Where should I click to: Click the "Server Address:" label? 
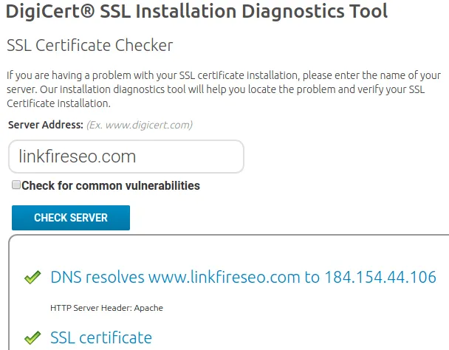click(x=46, y=126)
